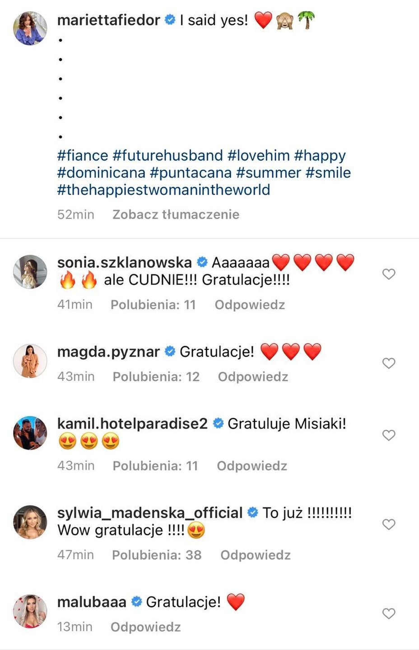Open the mariettafiedor username link
The width and height of the screenshot is (419, 650).
109,20
